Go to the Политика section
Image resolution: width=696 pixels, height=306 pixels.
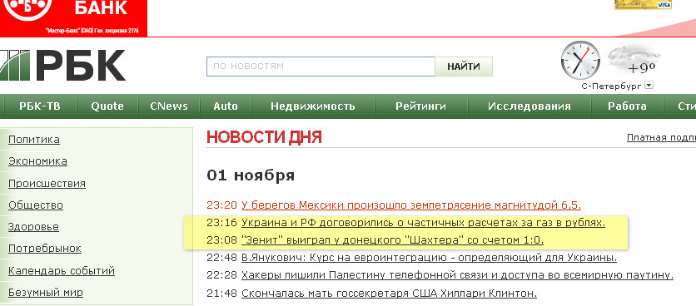tap(34, 140)
